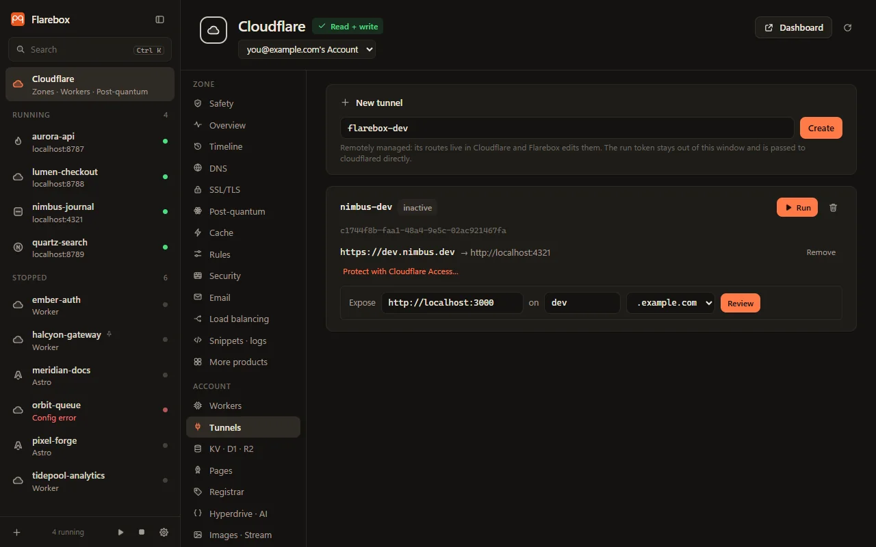
Task: Open the account selector dropdown
Action: click(307, 49)
